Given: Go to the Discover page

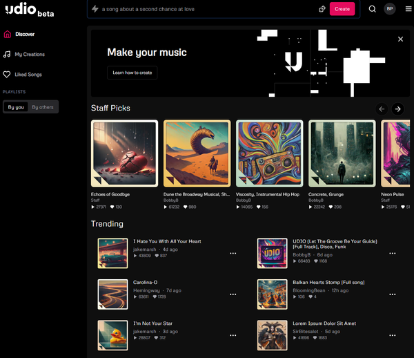Looking at the screenshot, I should click(25, 34).
